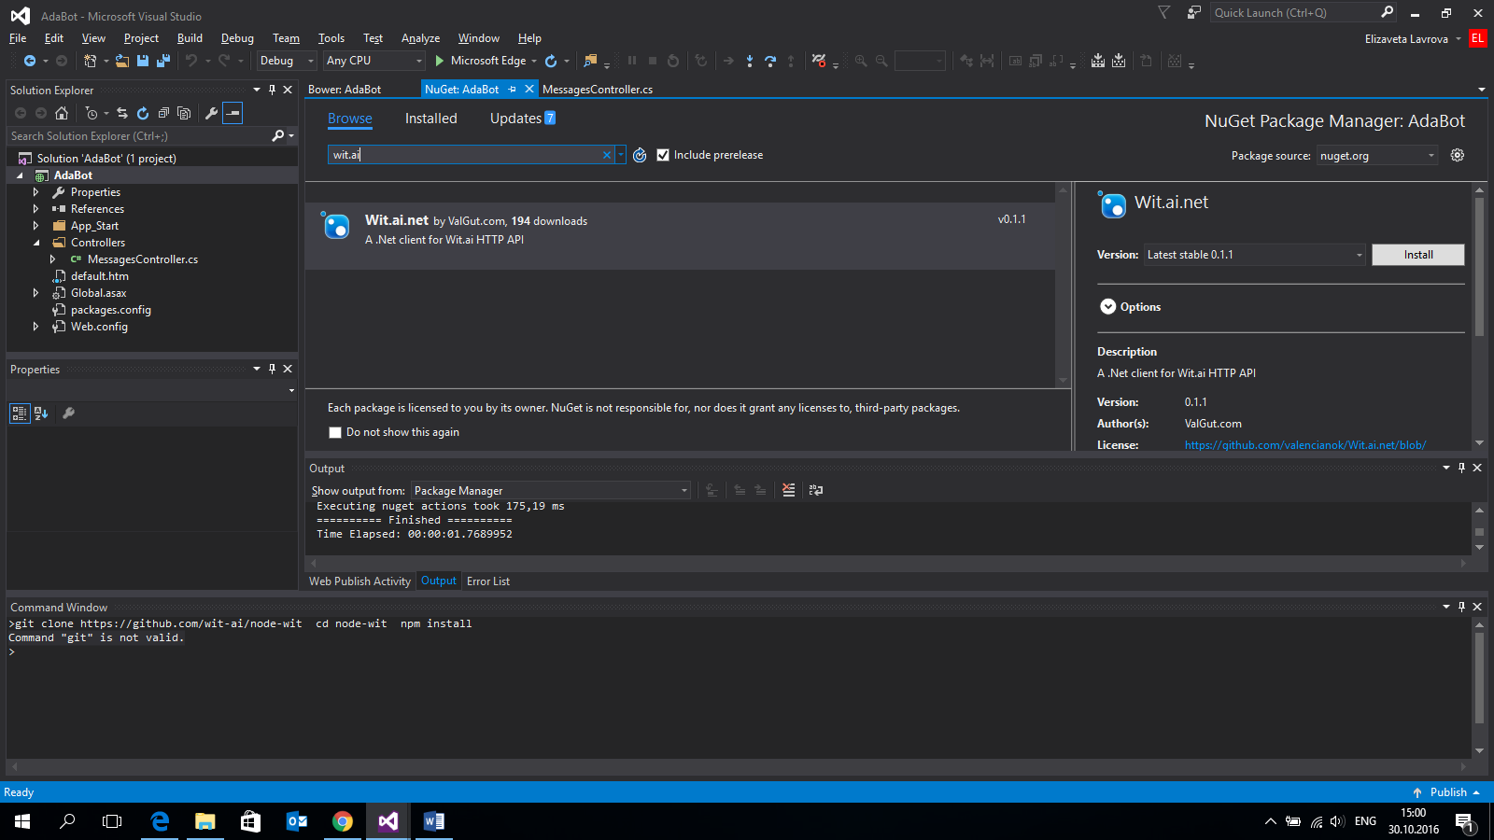Toggle Preview Selected Items in Solution Explorer
This screenshot has height=840, width=1494.
click(233, 113)
